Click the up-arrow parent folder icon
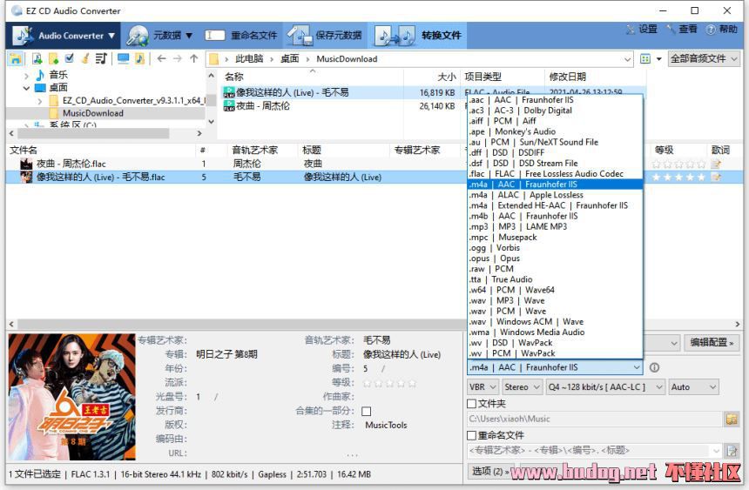 [x=193, y=58]
